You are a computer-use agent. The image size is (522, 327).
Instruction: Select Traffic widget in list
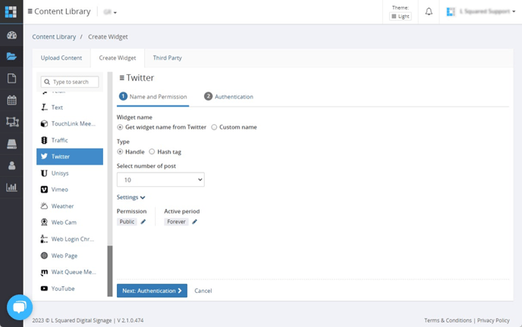70,140
